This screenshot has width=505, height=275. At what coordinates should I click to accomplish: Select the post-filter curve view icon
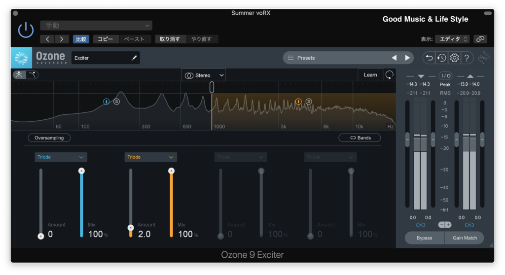pos(32,75)
